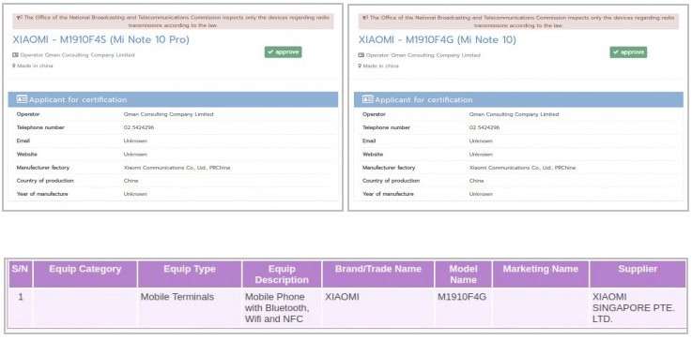The image size is (692, 340).
Task: Click the ID card icon in right Applicant header
Action: tap(368, 99)
